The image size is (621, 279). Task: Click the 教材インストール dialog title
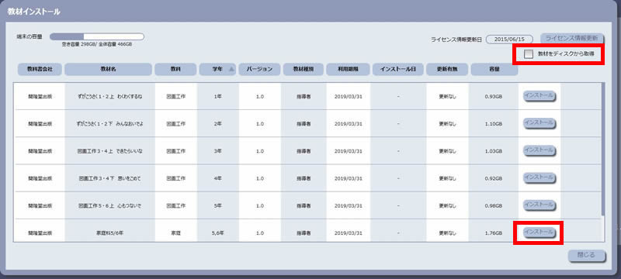tap(33, 12)
